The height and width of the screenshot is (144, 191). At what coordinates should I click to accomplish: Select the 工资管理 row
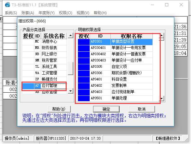click(x=45, y=73)
